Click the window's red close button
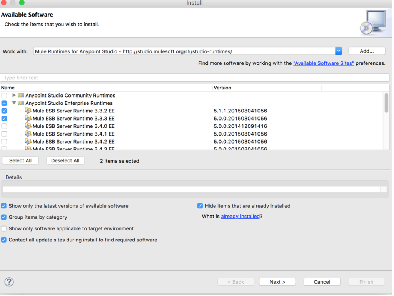Screen dimensions: 394x296 (3, 3)
